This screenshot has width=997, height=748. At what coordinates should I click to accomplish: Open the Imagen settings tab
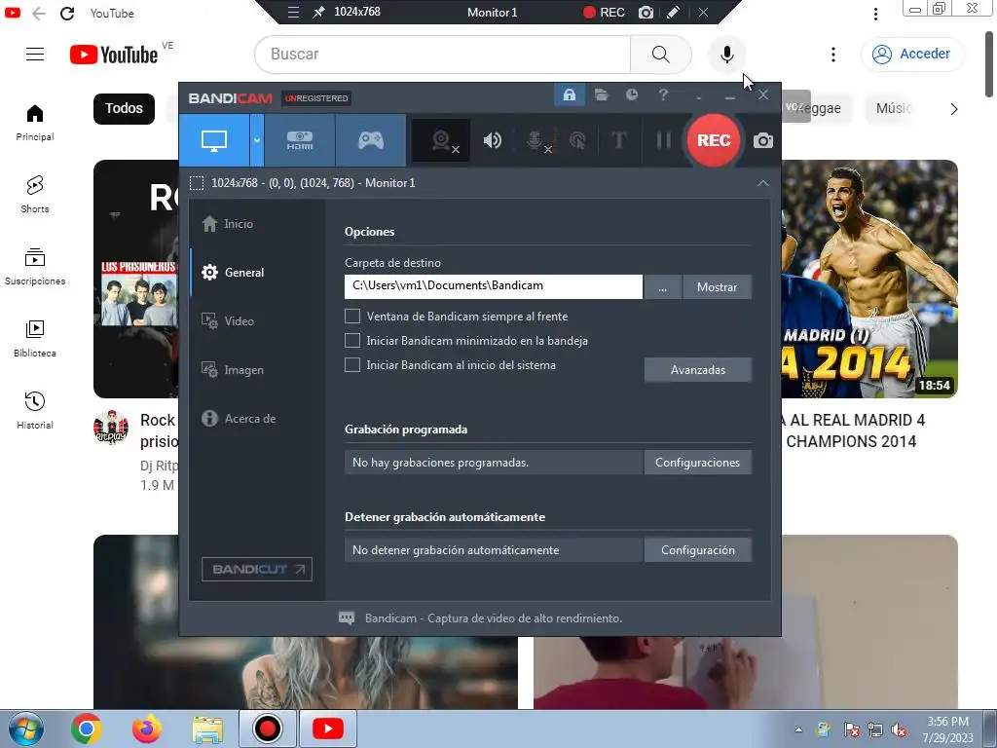pos(232,369)
